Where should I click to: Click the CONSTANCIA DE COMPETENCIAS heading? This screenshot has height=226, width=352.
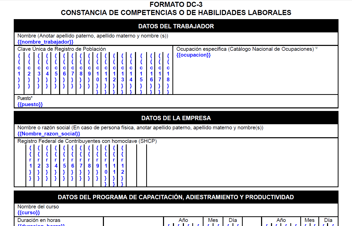(x=176, y=12)
